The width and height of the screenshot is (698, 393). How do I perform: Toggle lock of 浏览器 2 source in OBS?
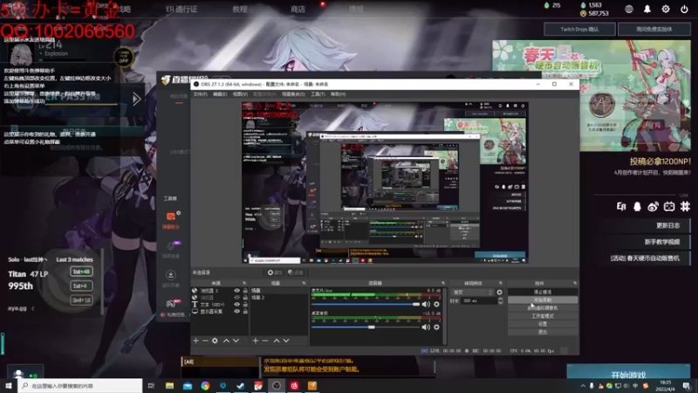pos(245,291)
